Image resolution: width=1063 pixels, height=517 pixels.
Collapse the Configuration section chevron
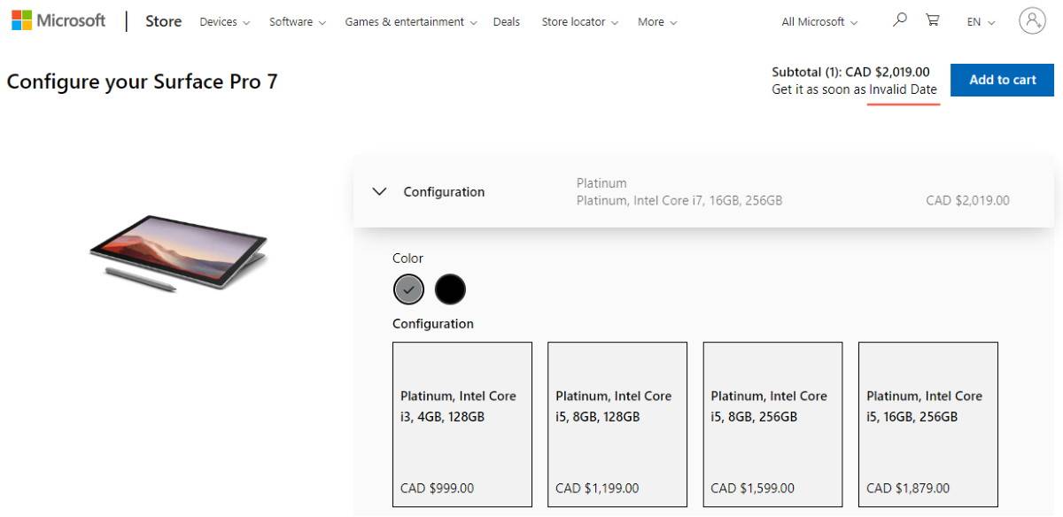tap(380, 191)
